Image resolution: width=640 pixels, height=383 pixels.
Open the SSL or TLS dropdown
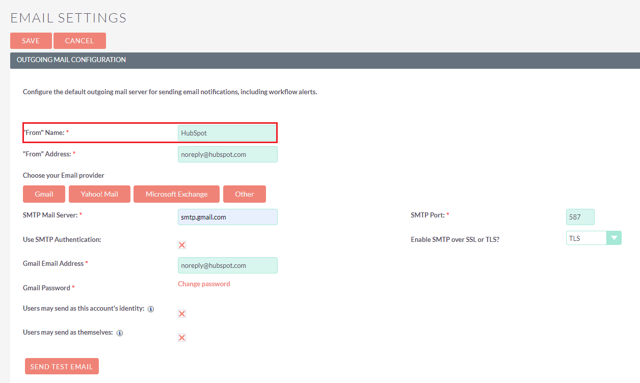[x=594, y=238]
